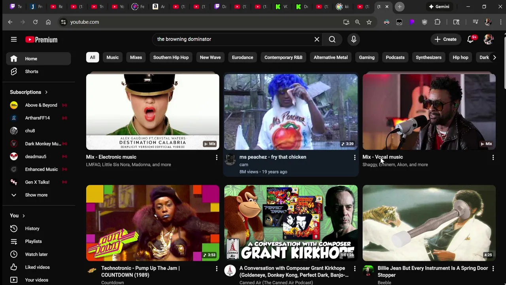Open Playlists in the sidebar

pyautogui.click(x=38, y=241)
